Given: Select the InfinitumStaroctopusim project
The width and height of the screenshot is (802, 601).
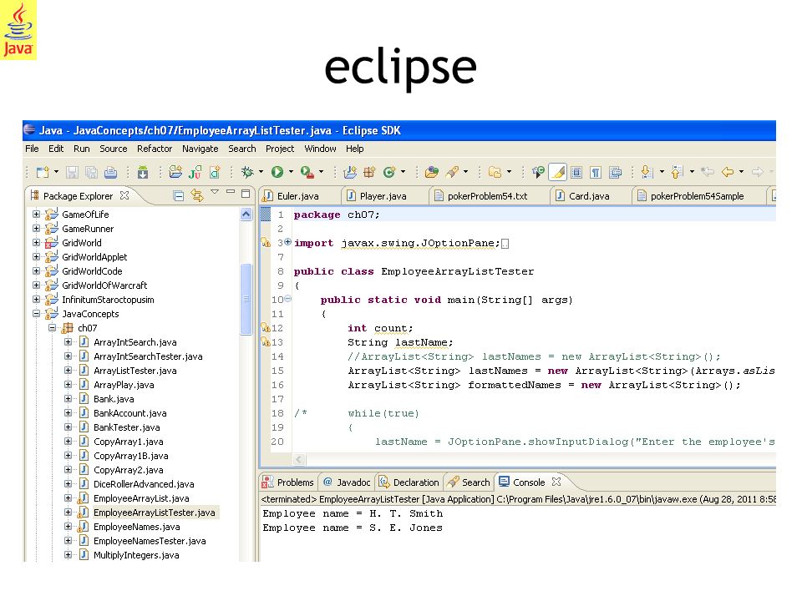Looking at the screenshot, I should click(108, 300).
